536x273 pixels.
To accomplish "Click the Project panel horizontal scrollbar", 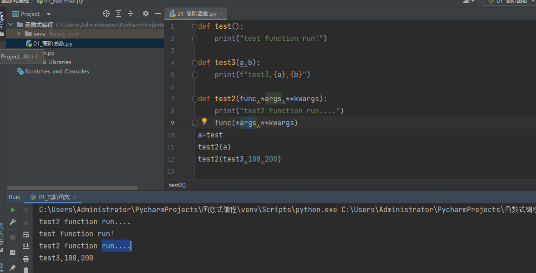I will pyautogui.click(x=72, y=188).
